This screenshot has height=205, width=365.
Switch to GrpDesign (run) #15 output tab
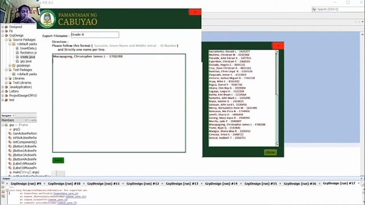coord(261,183)
